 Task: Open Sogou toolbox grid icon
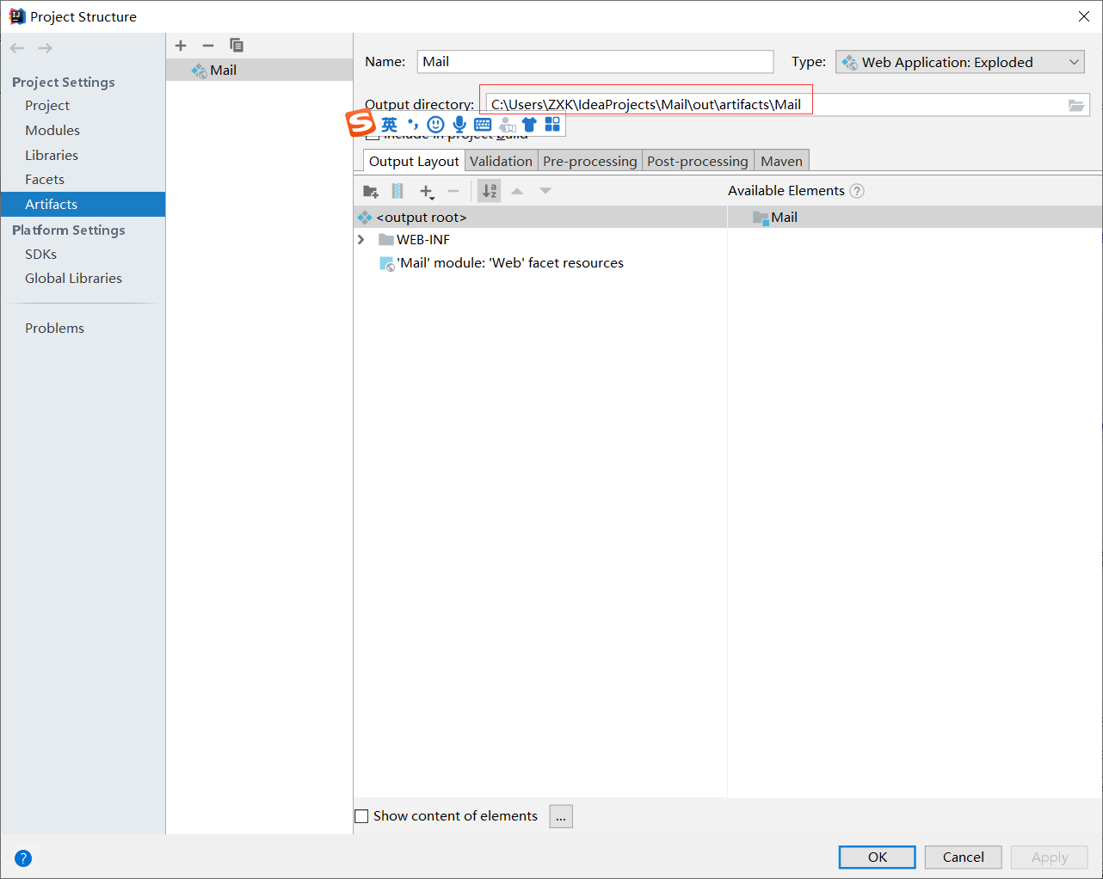point(552,125)
